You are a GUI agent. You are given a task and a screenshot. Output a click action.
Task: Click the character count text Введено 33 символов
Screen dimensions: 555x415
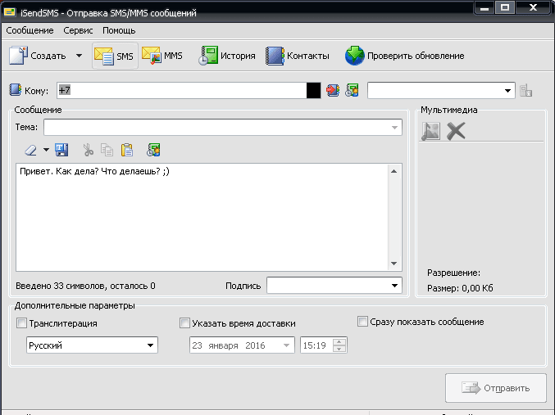[x=60, y=286]
